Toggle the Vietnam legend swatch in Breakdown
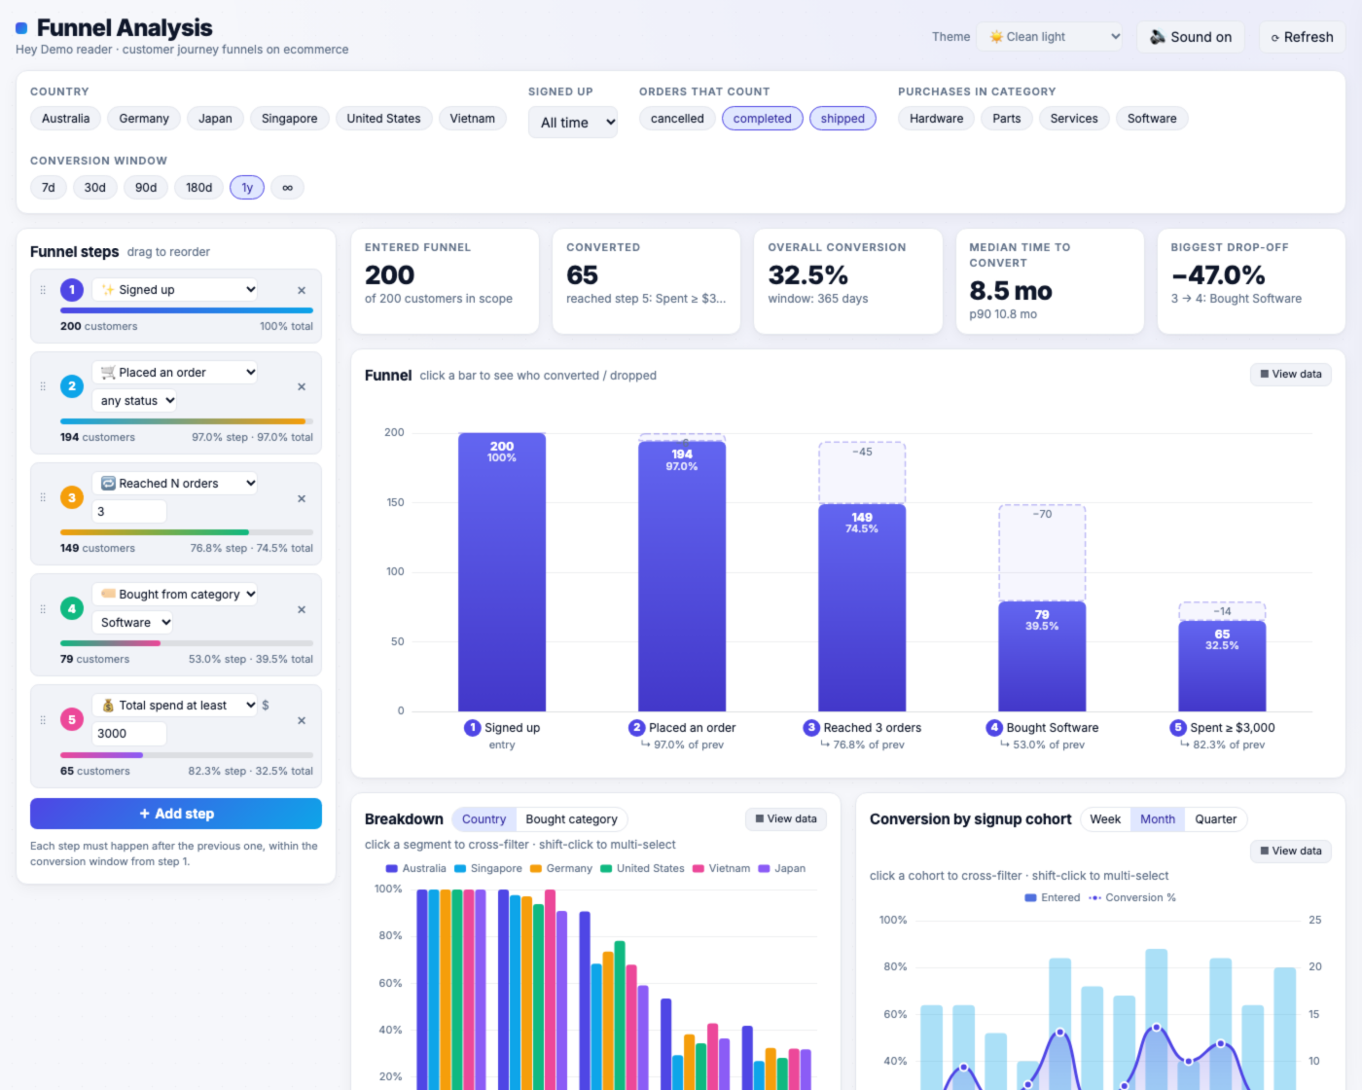This screenshot has height=1090, width=1362. point(699,868)
